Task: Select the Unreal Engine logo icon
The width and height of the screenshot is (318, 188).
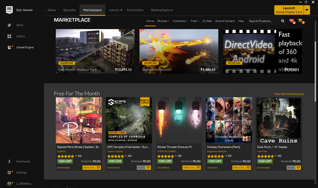Action: (x=9, y=47)
